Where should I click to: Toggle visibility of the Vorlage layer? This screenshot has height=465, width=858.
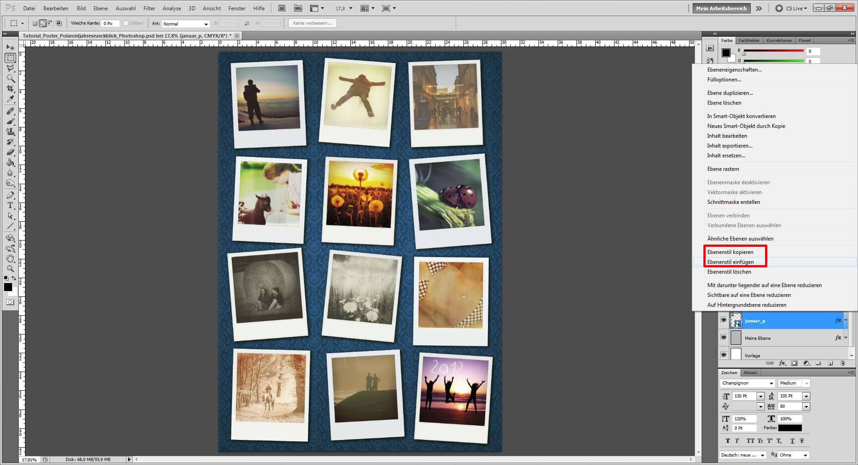[724, 355]
